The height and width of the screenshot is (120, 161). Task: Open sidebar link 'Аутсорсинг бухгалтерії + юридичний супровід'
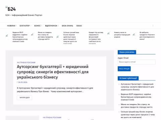(137, 87)
